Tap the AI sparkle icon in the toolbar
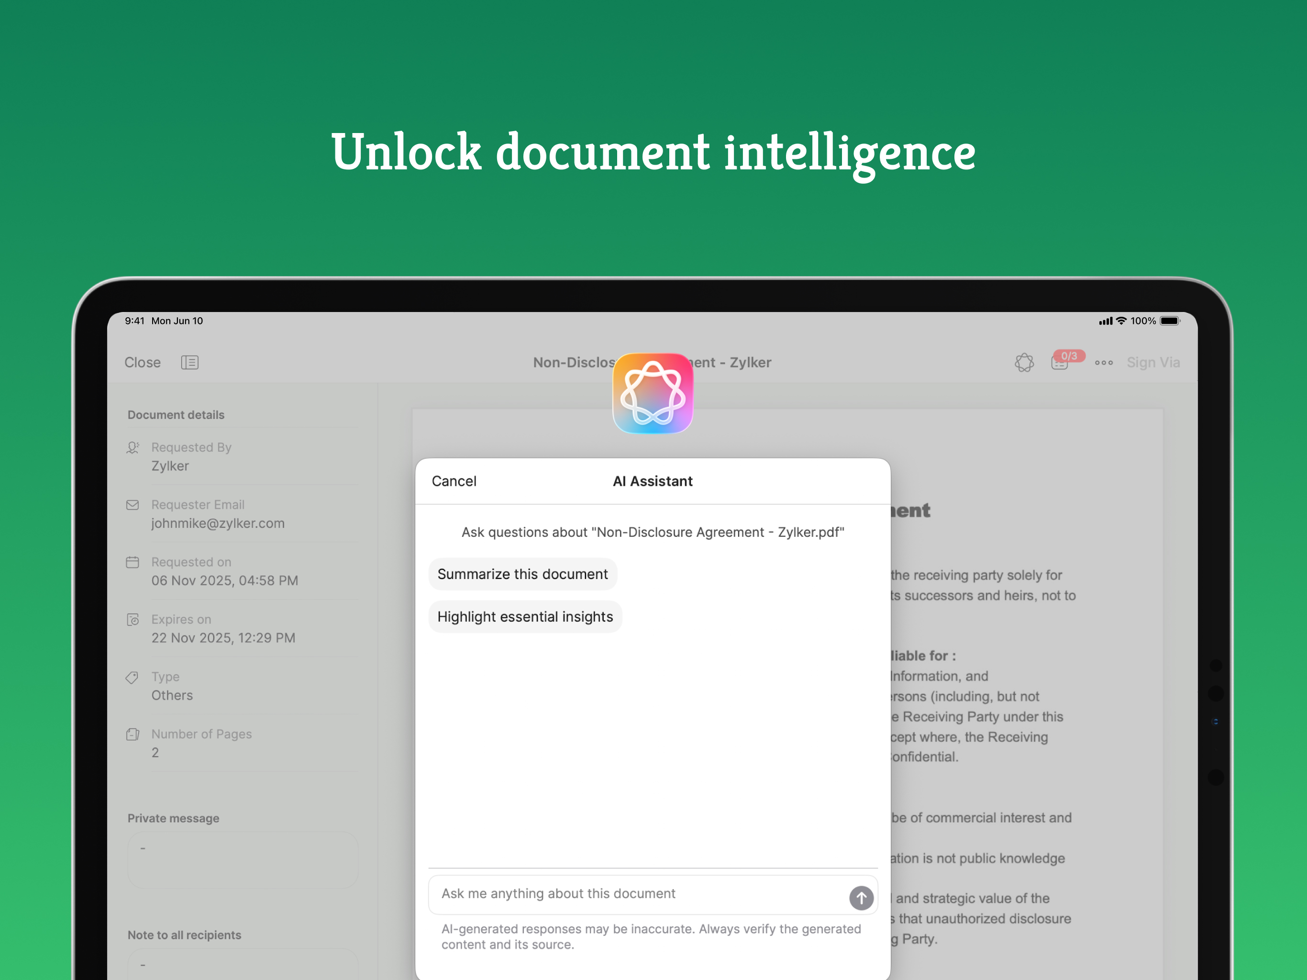The width and height of the screenshot is (1307, 980). pyautogui.click(x=1024, y=362)
